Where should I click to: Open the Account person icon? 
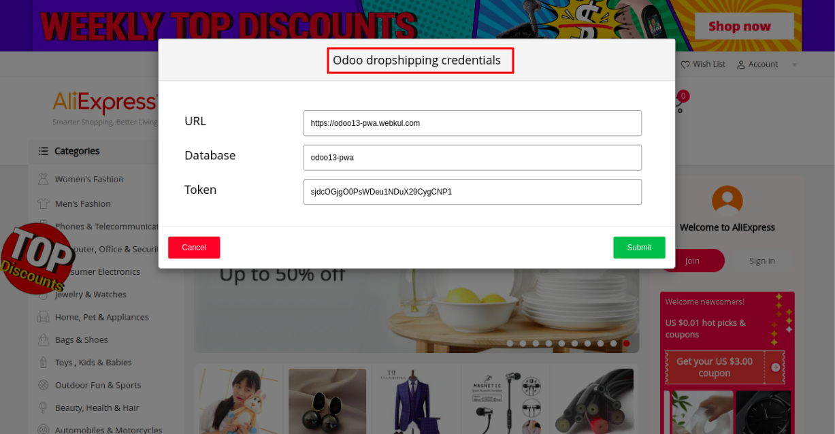pyautogui.click(x=741, y=65)
